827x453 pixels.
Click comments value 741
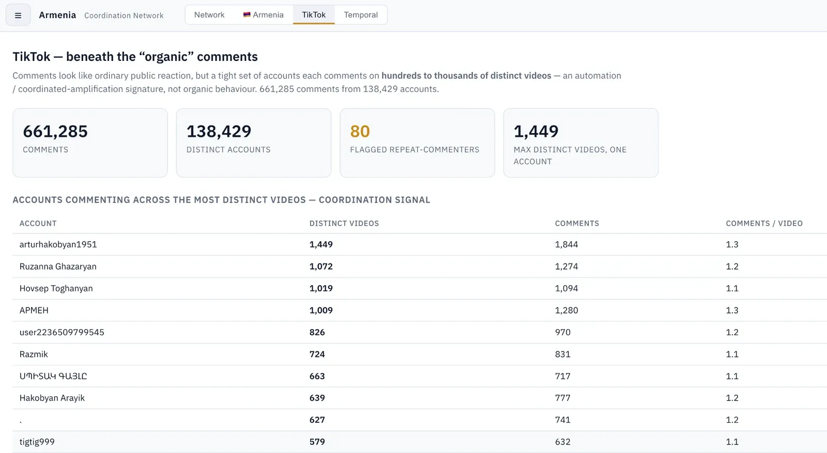click(563, 420)
